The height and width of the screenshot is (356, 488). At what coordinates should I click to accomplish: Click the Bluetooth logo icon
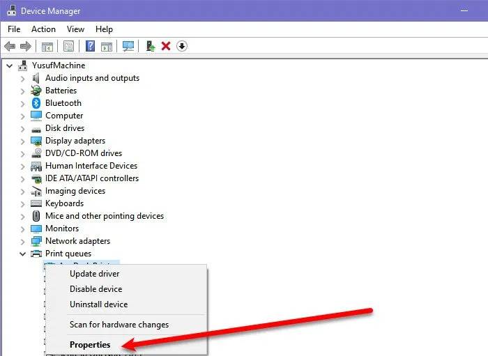pos(36,103)
